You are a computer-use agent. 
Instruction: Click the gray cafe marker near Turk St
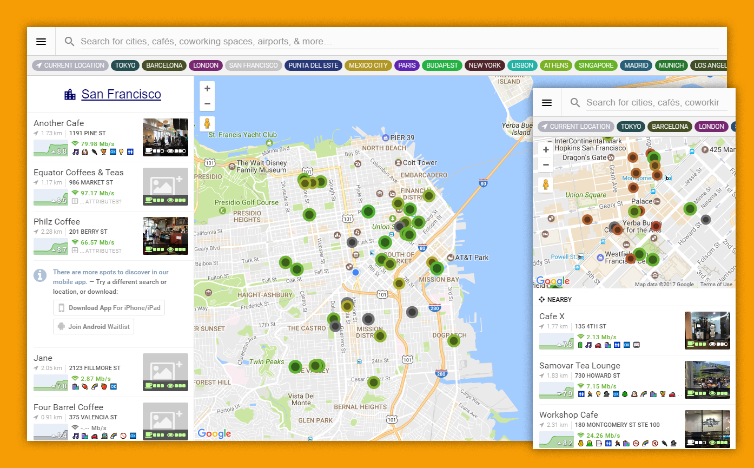pyautogui.click(x=352, y=242)
